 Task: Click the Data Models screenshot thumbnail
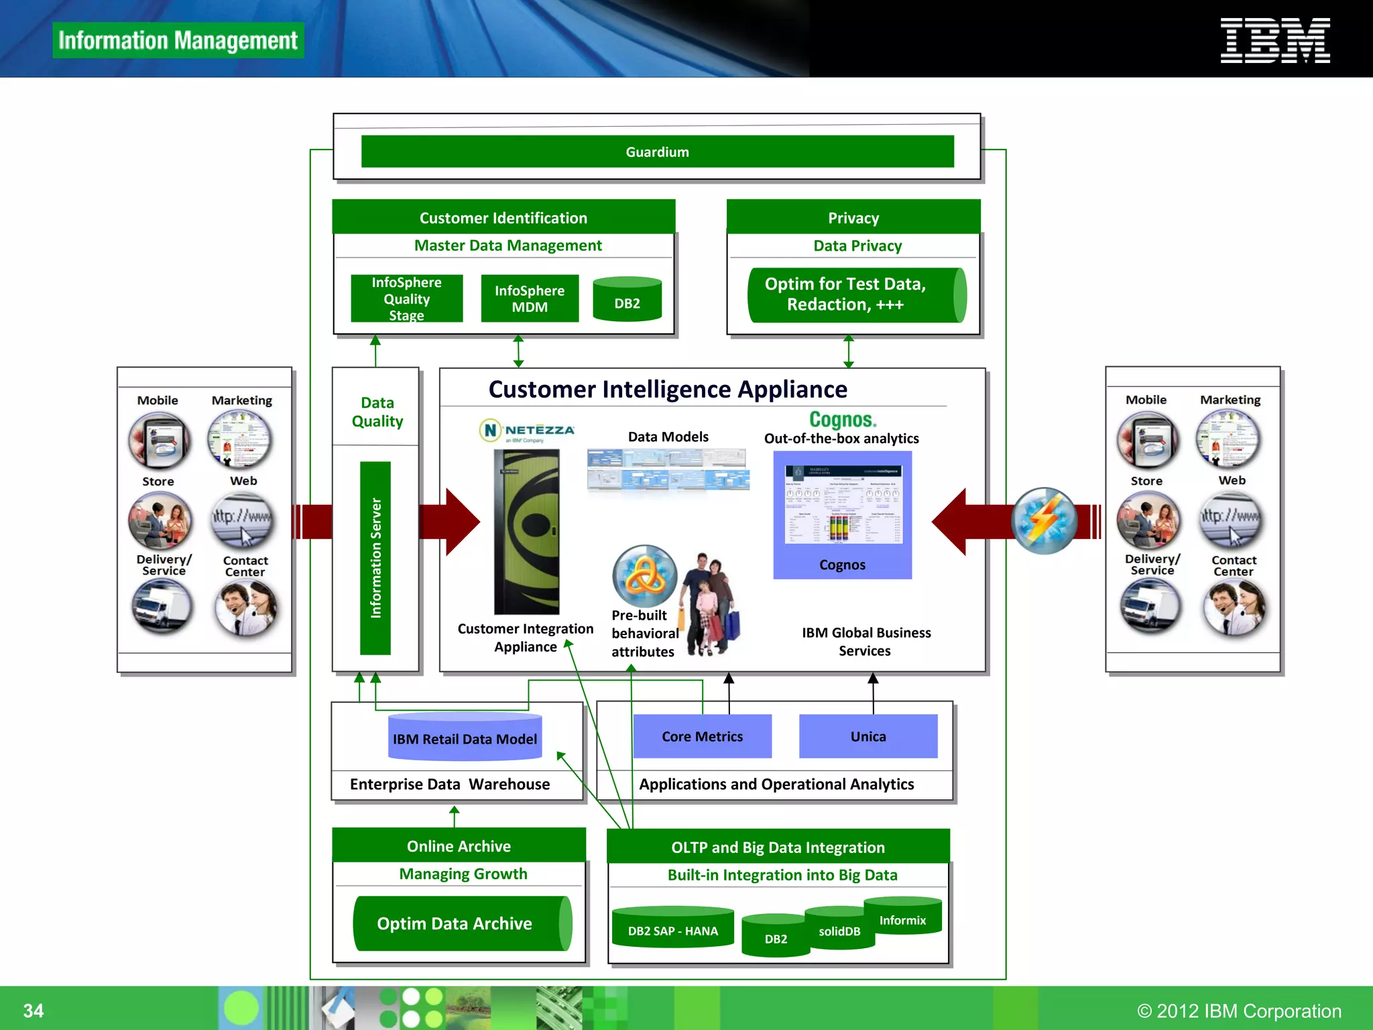point(668,469)
